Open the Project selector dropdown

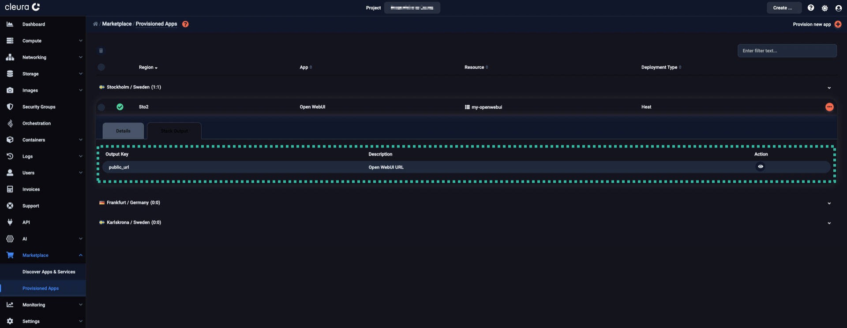(412, 8)
